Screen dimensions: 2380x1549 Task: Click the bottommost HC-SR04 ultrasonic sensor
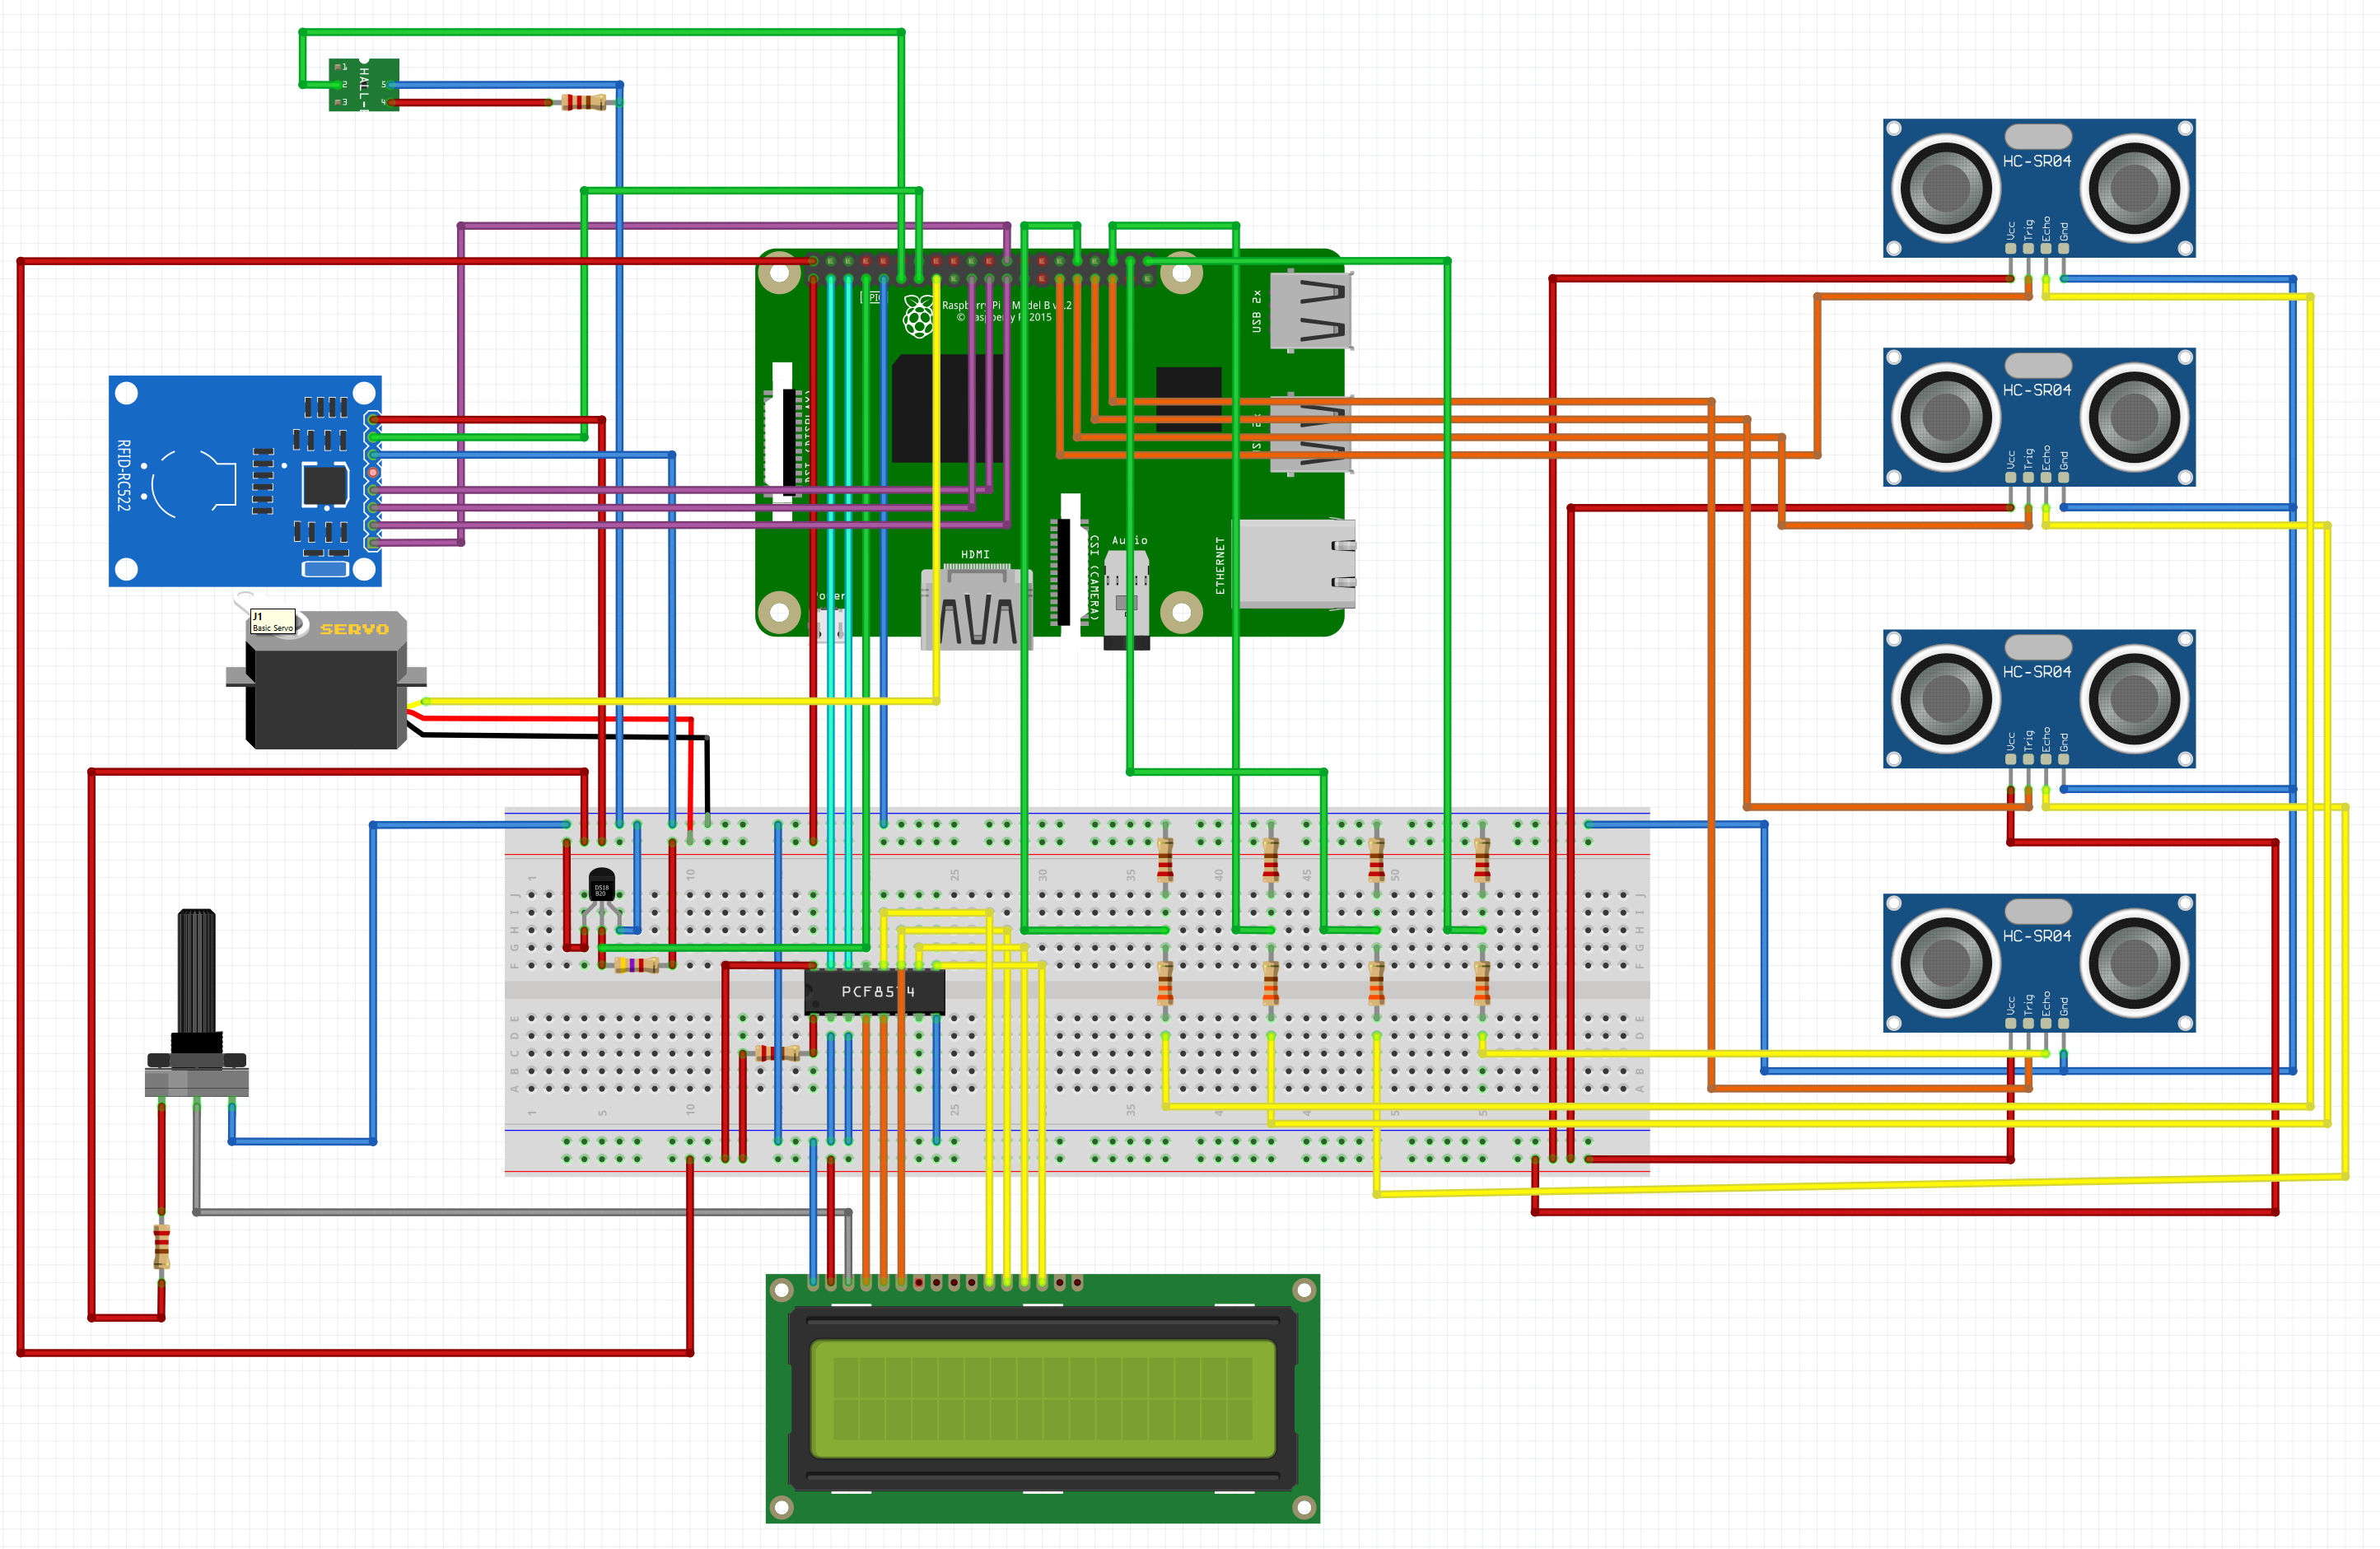pyautogui.click(x=2039, y=963)
